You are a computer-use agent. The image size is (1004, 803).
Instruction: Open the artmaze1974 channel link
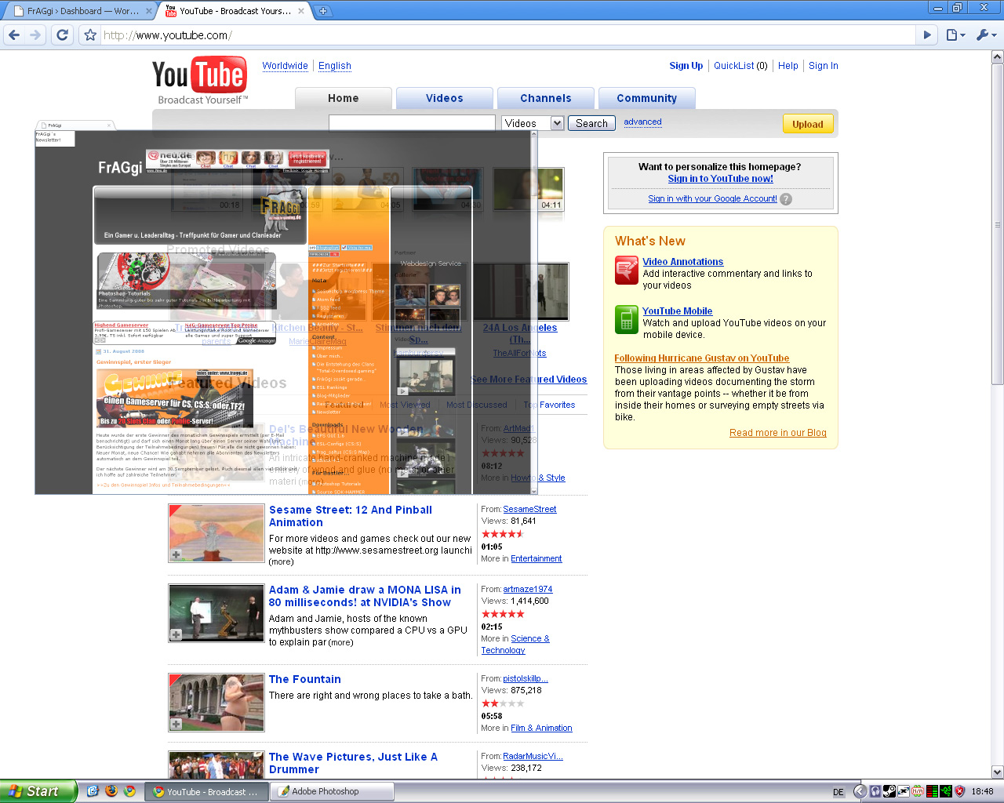[x=528, y=590]
